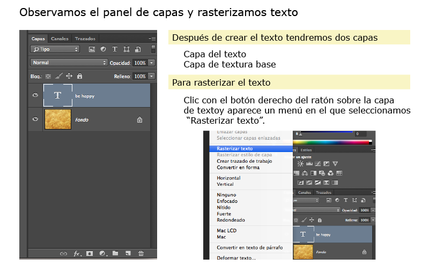Click trash delete layer icon at panel bottom

coord(141,253)
